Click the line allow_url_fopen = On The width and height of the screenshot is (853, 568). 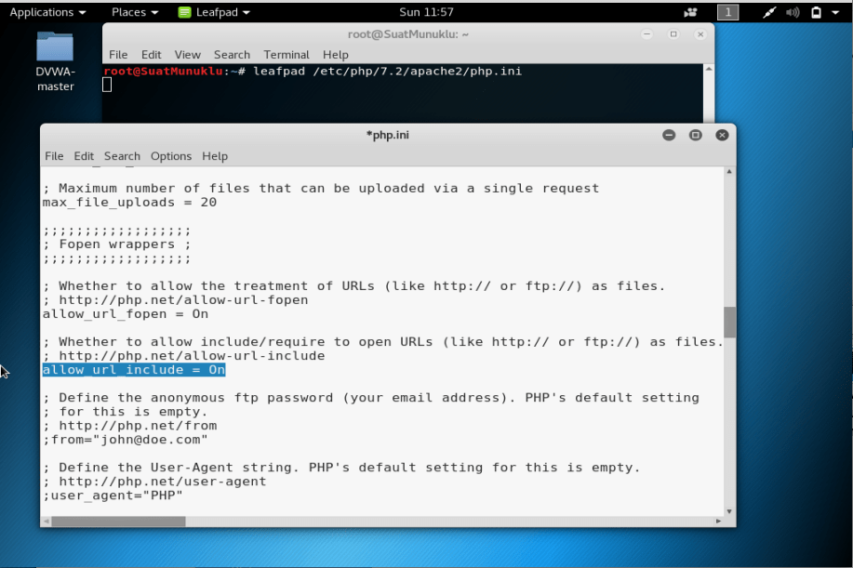pos(126,314)
